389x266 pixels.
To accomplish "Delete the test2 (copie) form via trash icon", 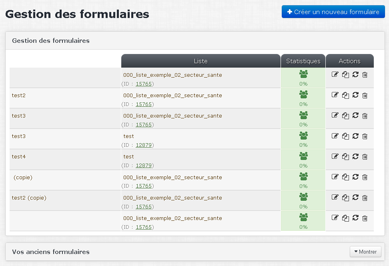I will pyautogui.click(x=365, y=198).
